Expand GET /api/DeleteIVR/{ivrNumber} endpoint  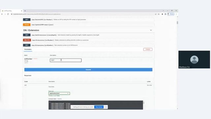pos(89,20)
